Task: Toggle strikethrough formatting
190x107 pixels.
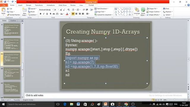Action: pos(54,14)
